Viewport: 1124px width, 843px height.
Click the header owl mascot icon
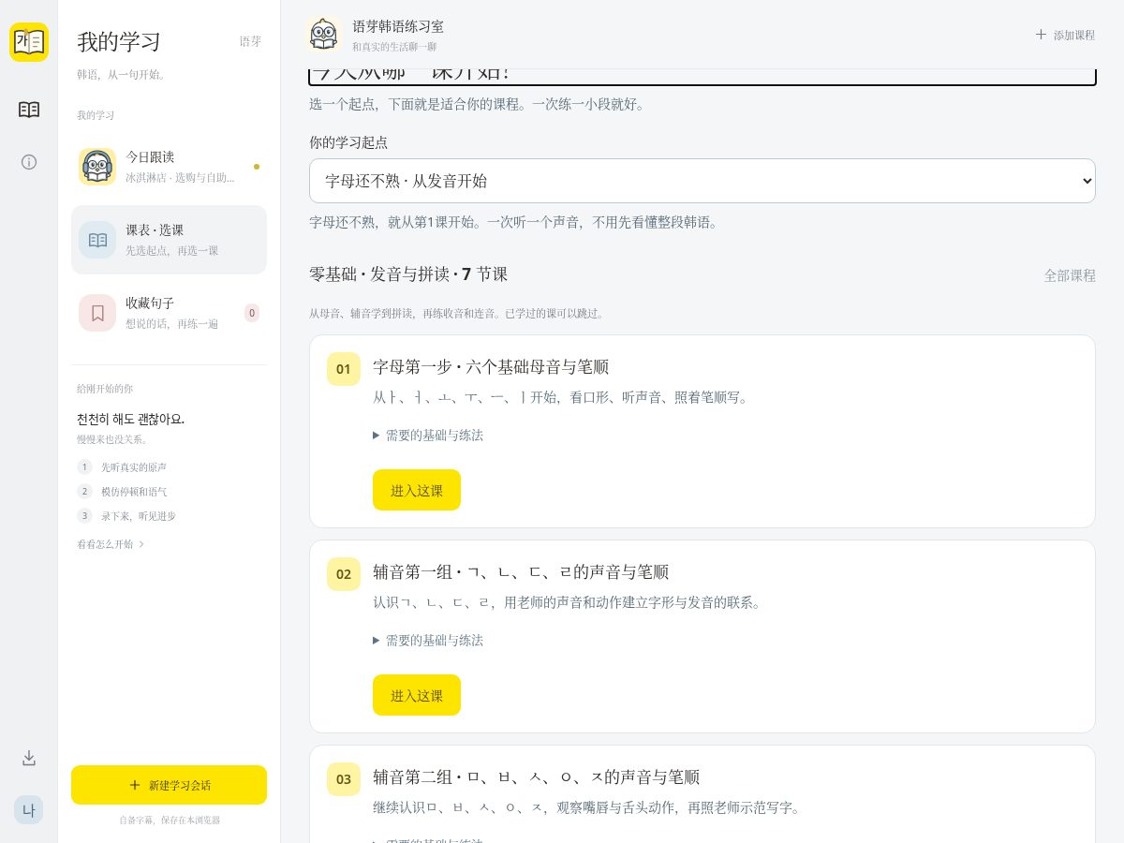(324, 35)
